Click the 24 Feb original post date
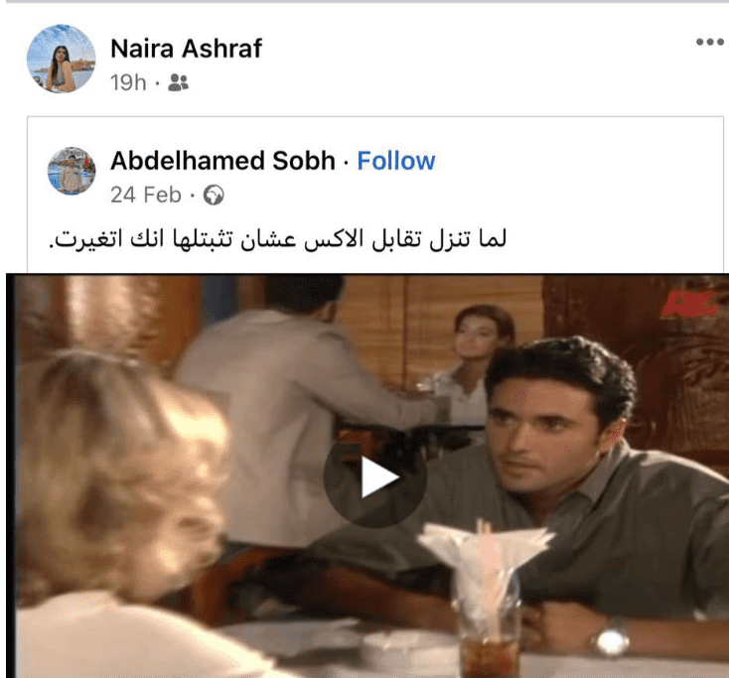 (x=146, y=195)
